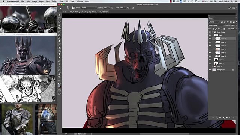This screenshot has height=135, width=240.
Task: Open the Layer menu
Action: 41,1
